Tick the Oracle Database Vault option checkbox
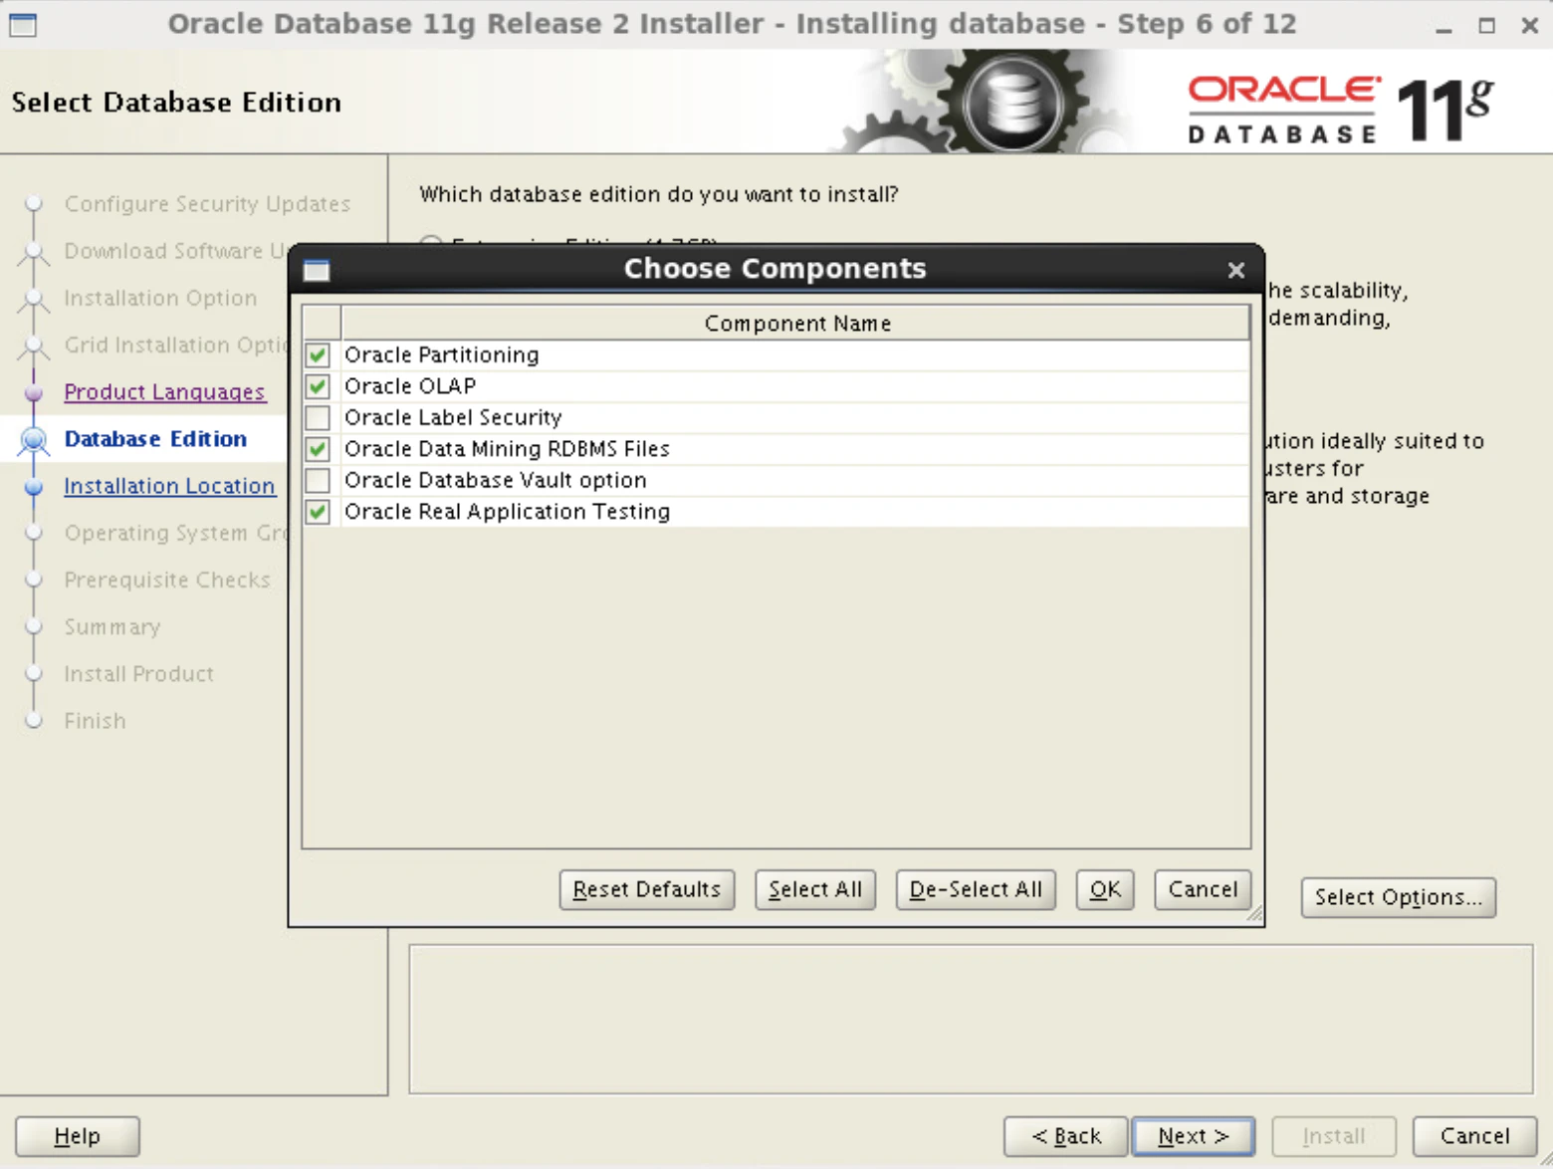Screen dimensions: 1553x1169 click(318, 480)
